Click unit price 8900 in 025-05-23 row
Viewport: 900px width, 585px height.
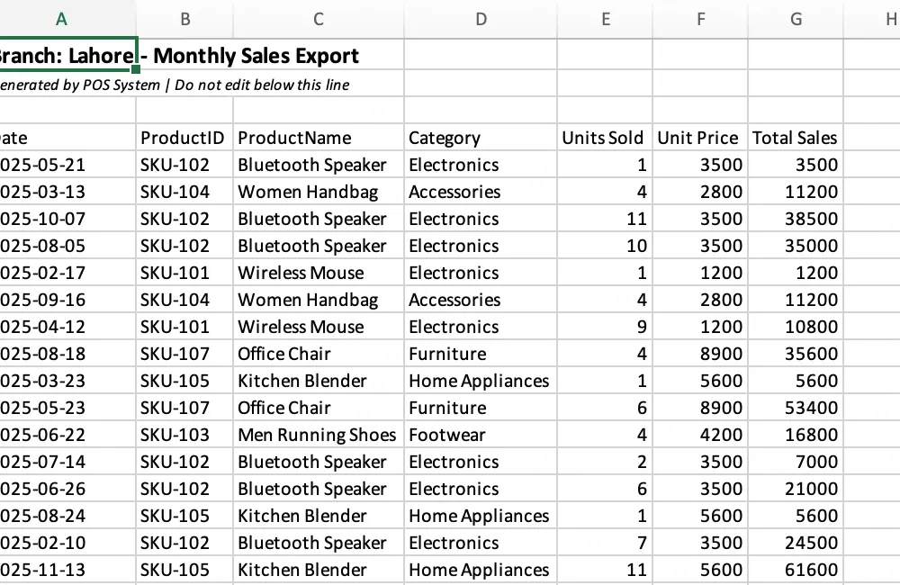tap(700, 408)
